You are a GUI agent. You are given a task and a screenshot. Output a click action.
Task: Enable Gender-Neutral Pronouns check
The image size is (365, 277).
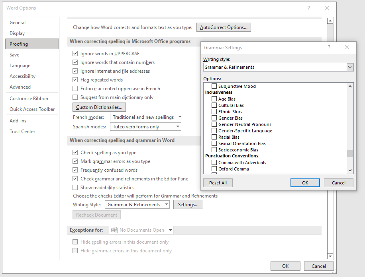[214, 124]
